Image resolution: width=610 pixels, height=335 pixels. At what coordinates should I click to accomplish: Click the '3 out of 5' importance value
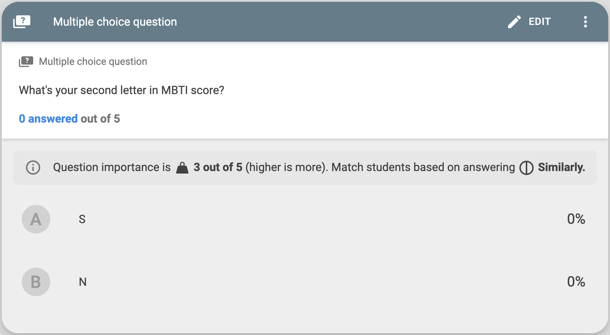click(218, 167)
